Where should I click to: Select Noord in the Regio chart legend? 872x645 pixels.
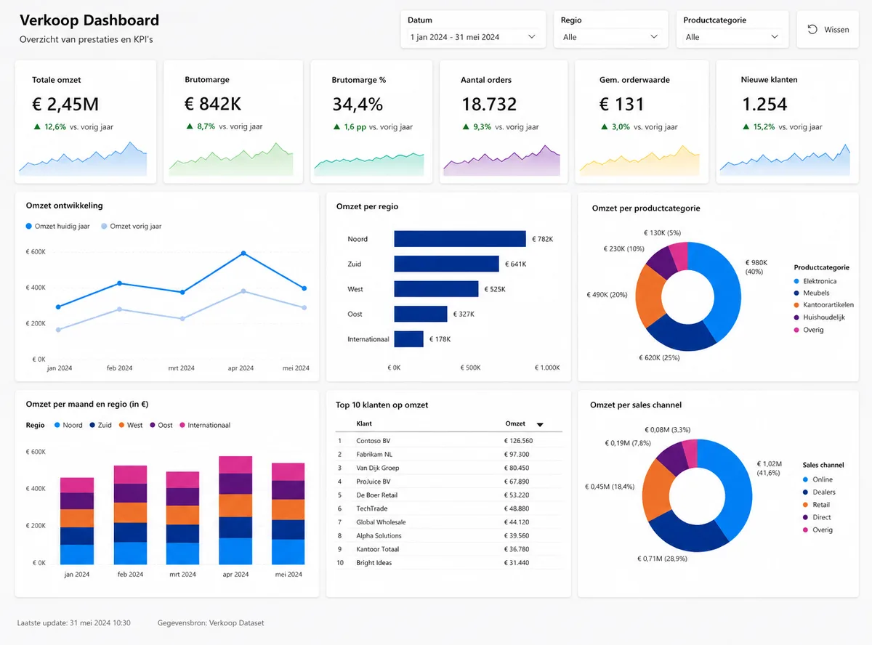coord(68,425)
